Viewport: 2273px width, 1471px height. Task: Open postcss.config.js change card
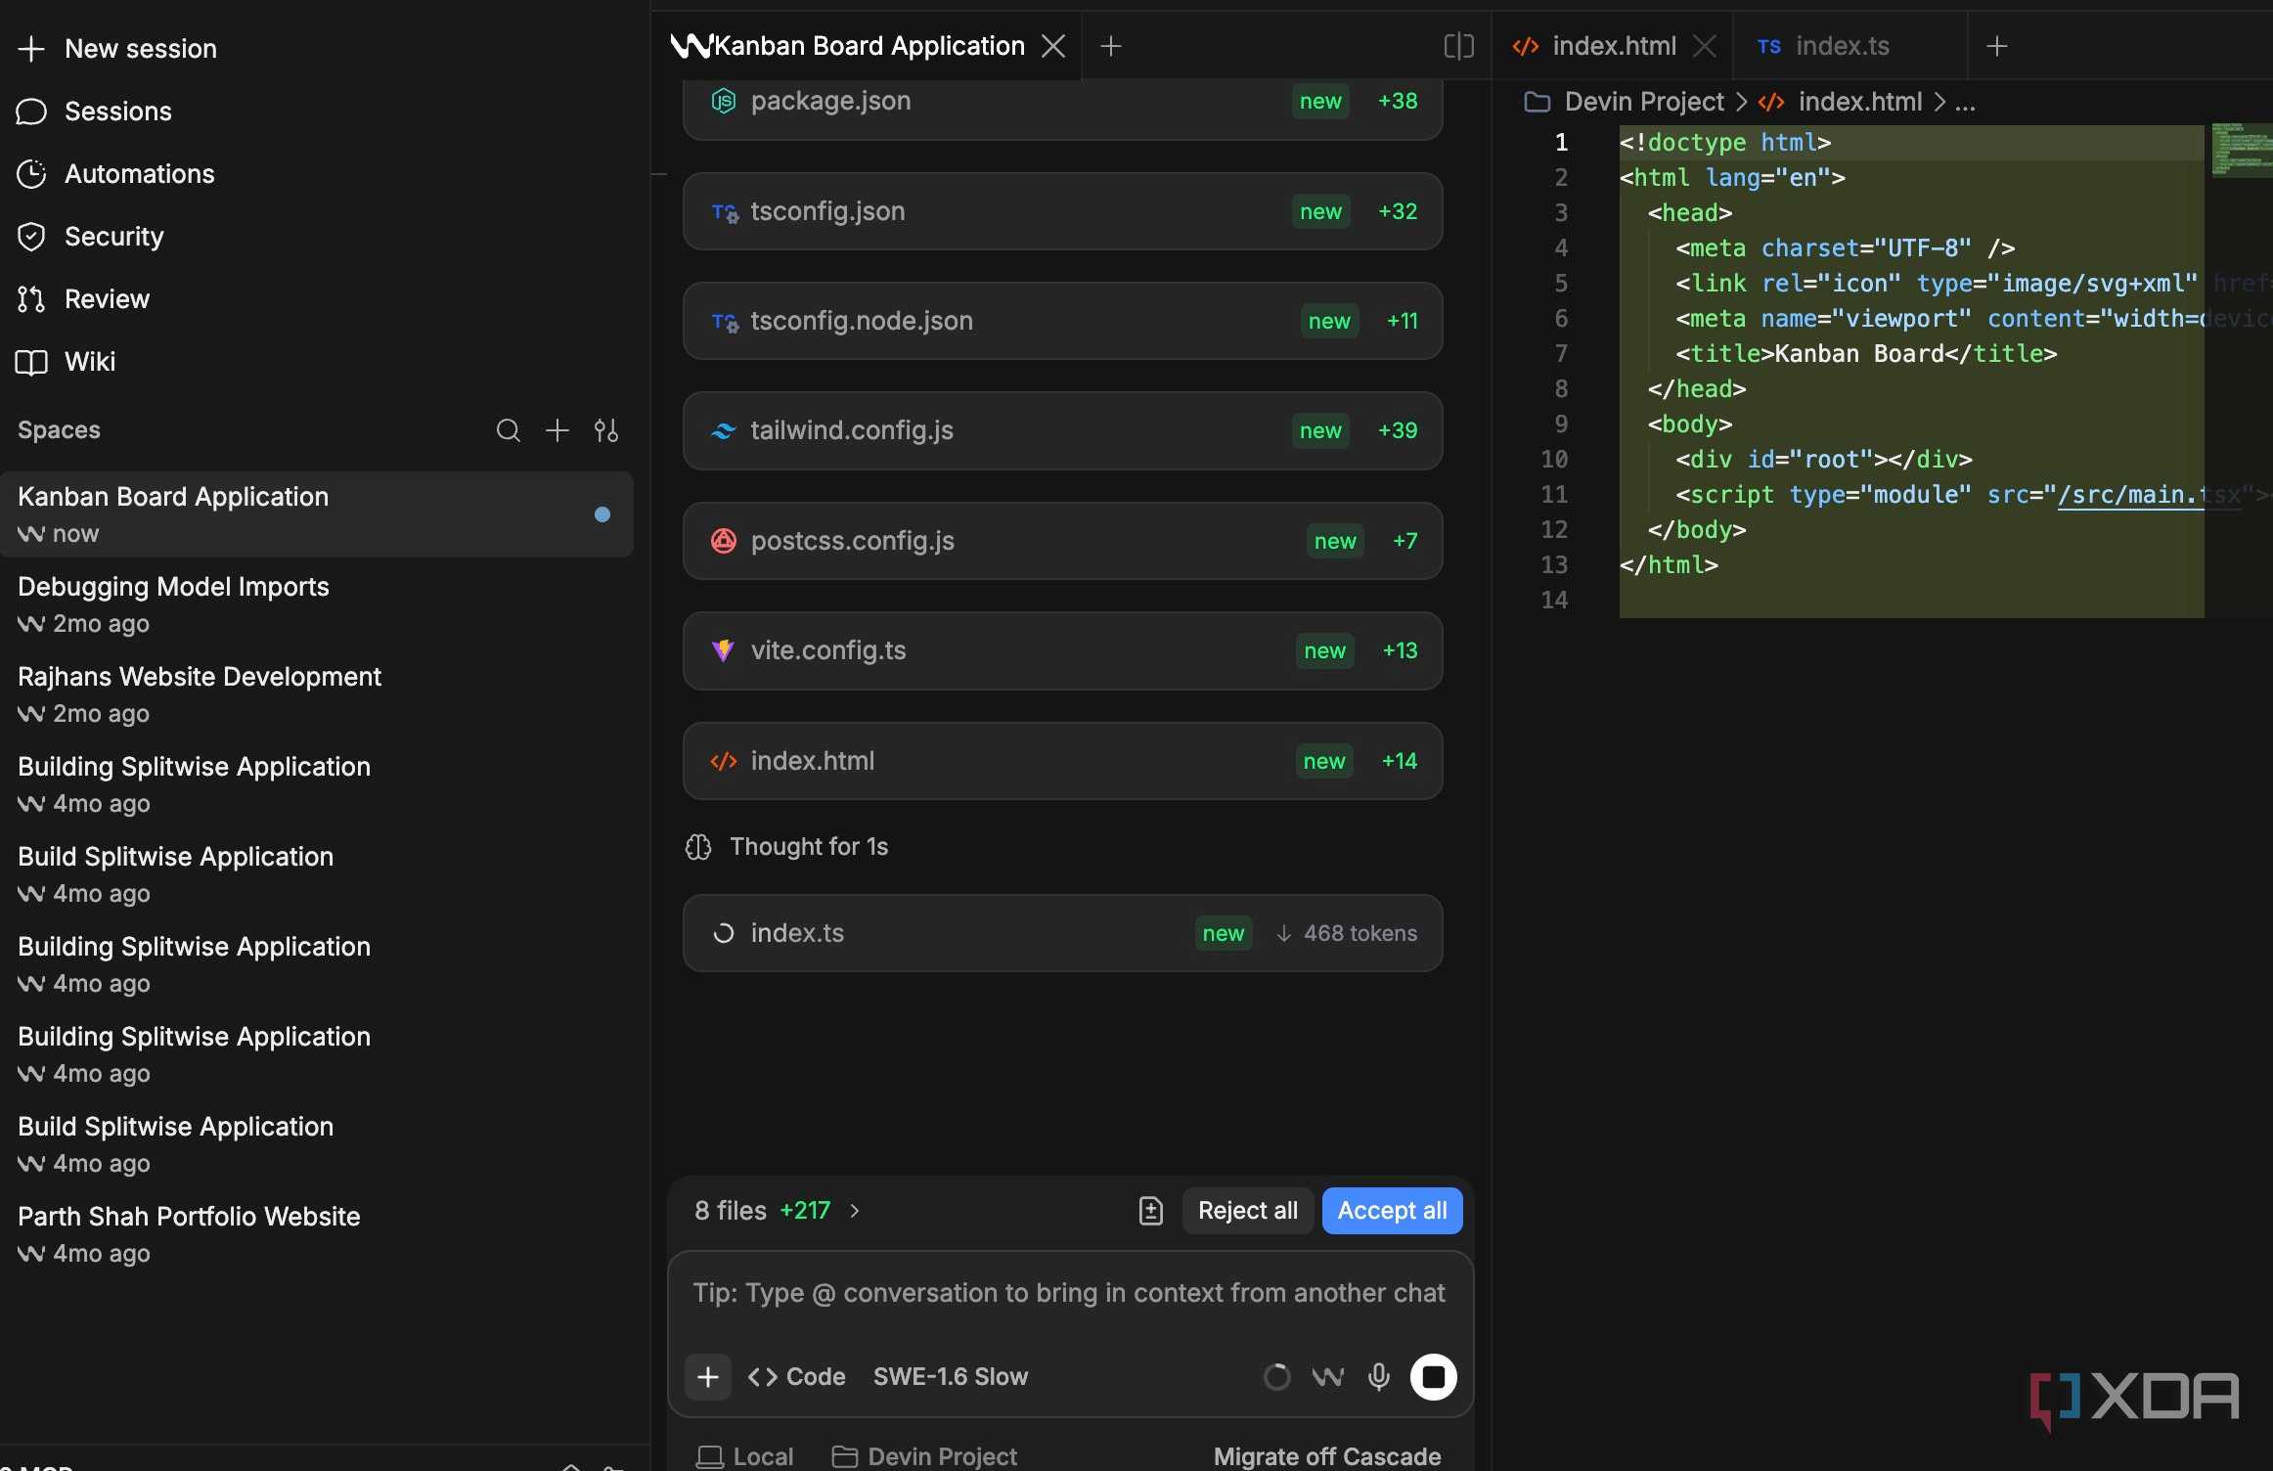pyautogui.click(x=1062, y=541)
